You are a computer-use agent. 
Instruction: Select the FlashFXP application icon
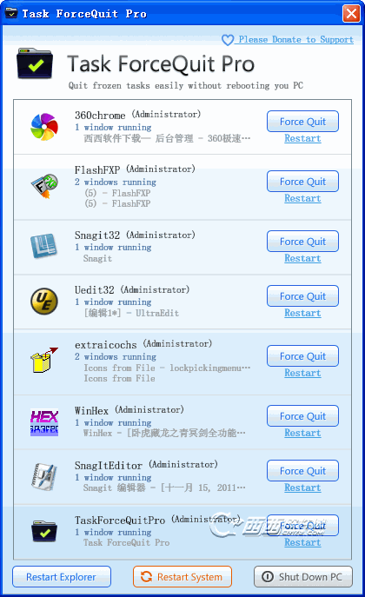coord(44,186)
